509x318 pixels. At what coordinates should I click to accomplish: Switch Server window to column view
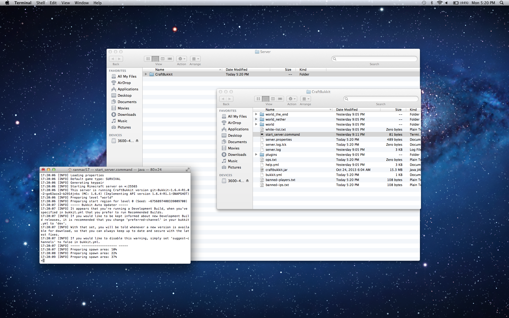point(163,59)
